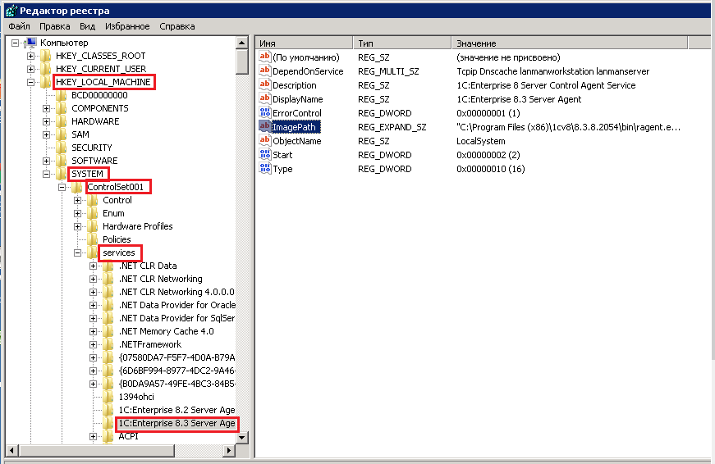Image resolution: width=715 pixels, height=464 pixels.
Task: Click the ImagePath string value icon
Action: point(264,127)
